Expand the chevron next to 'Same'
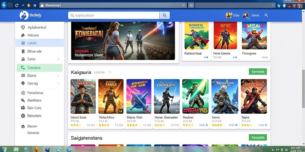This screenshot has width=305, height=152. [x=58, y=59]
